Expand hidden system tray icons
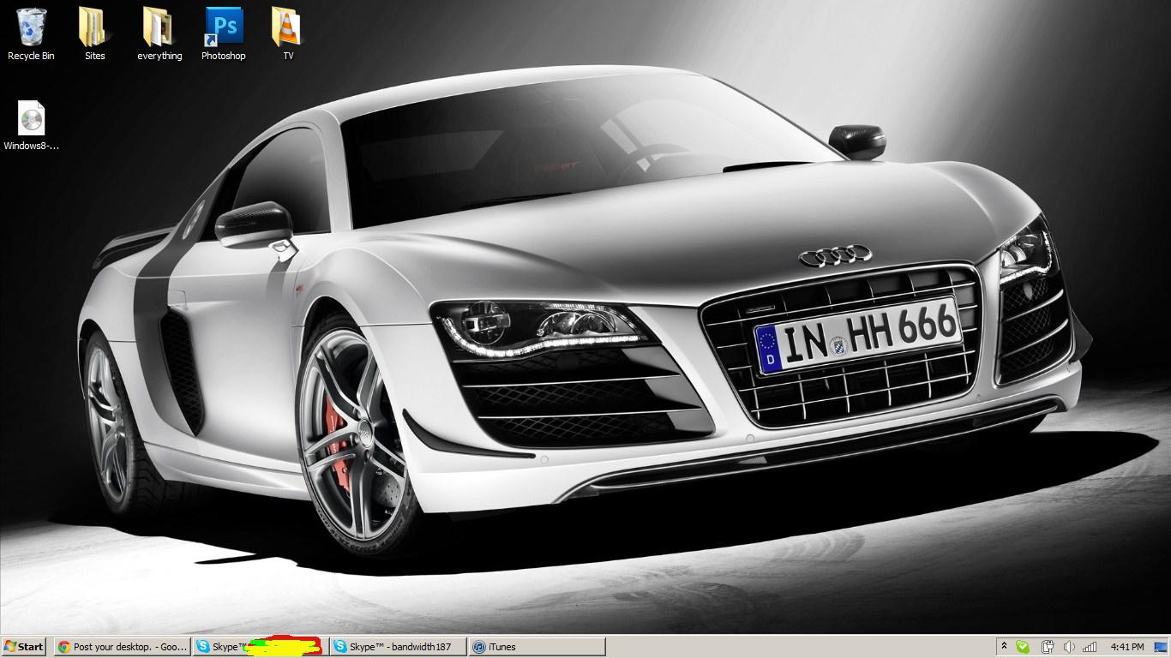 [1003, 647]
